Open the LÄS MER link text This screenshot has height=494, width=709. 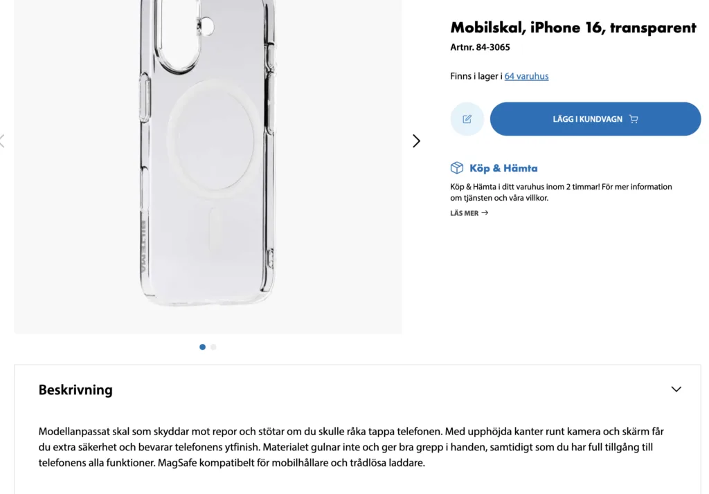tap(465, 213)
